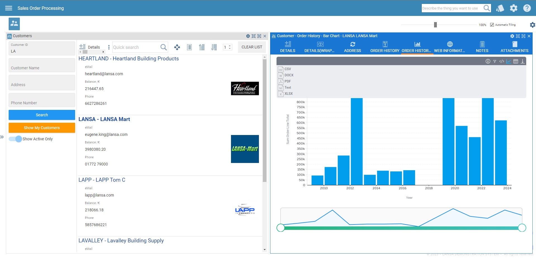Select the filter icon on the chart toolbar
Viewport: 536px width, 258px height.
click(495, 61)
